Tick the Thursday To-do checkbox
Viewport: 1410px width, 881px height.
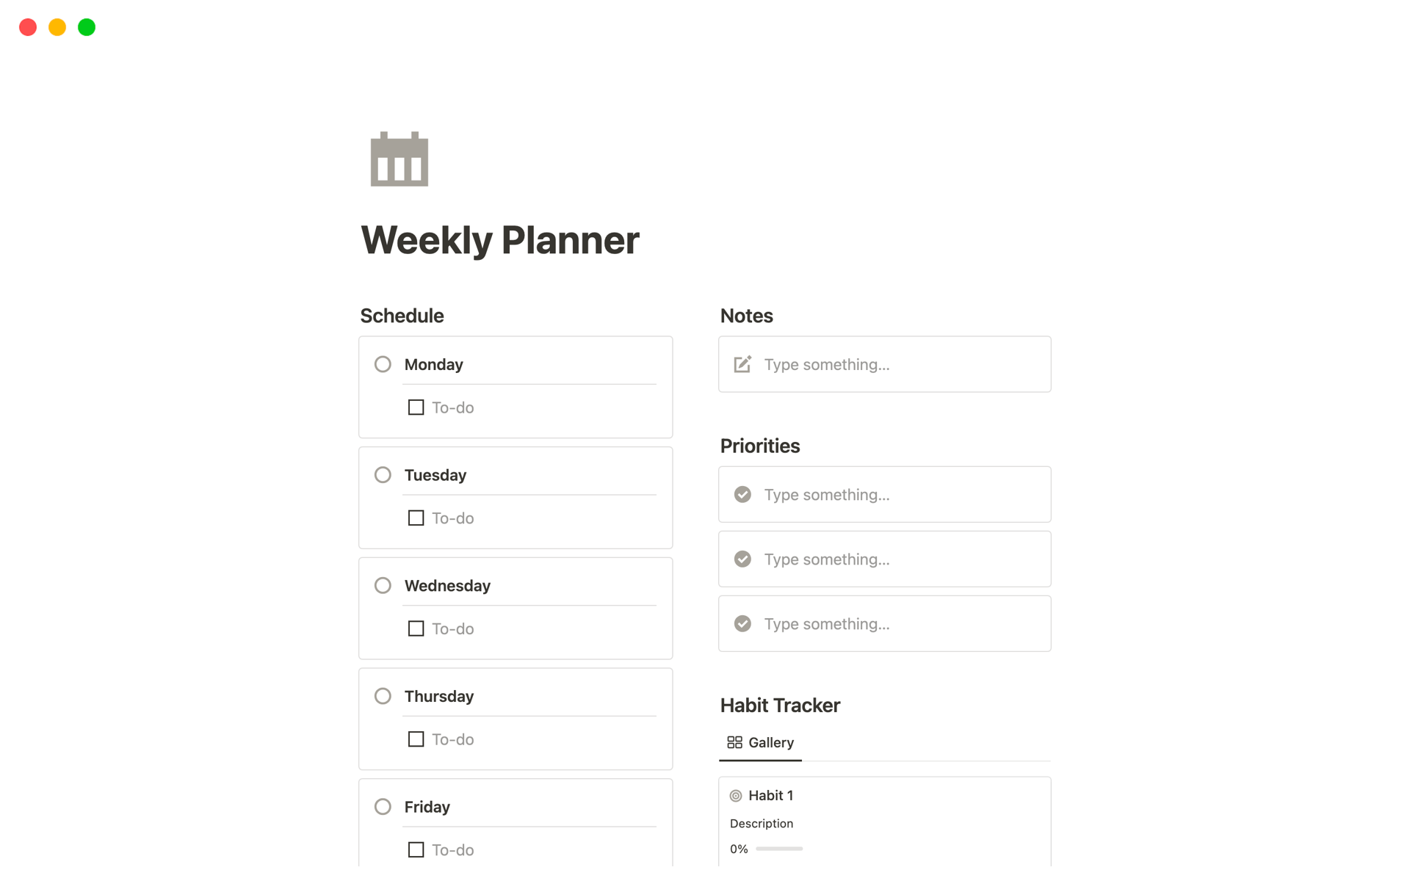[416, 739]
